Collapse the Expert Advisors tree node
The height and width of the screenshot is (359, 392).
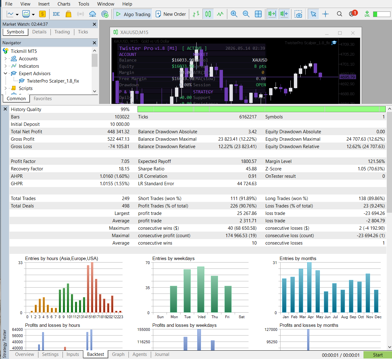(x=6, y=74)
